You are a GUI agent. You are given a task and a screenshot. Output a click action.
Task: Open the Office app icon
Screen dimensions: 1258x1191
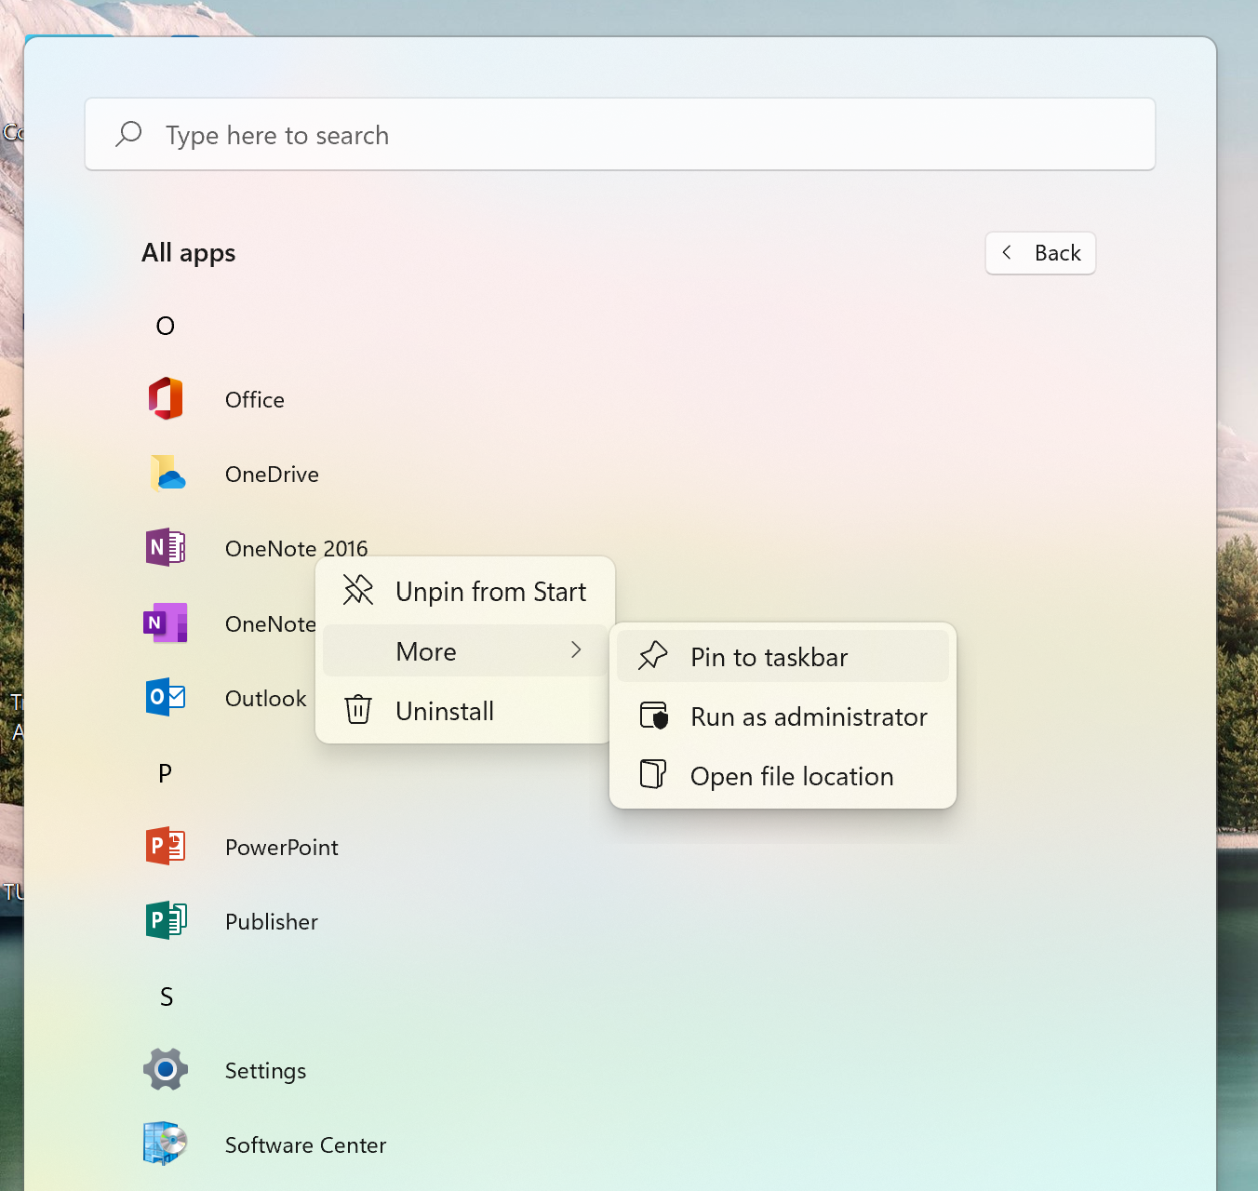click(166, 399)
